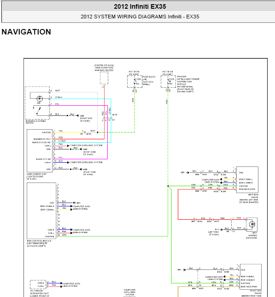Click "HOT IN ON OR START" above the IPDM box
The height and width of the screenshot is (297, 275).
pos(168,73)
